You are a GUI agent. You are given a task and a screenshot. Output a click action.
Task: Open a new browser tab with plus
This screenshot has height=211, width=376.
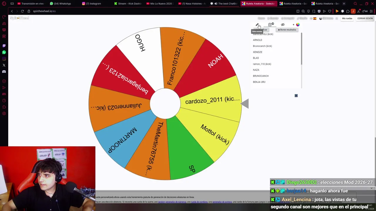344,4
